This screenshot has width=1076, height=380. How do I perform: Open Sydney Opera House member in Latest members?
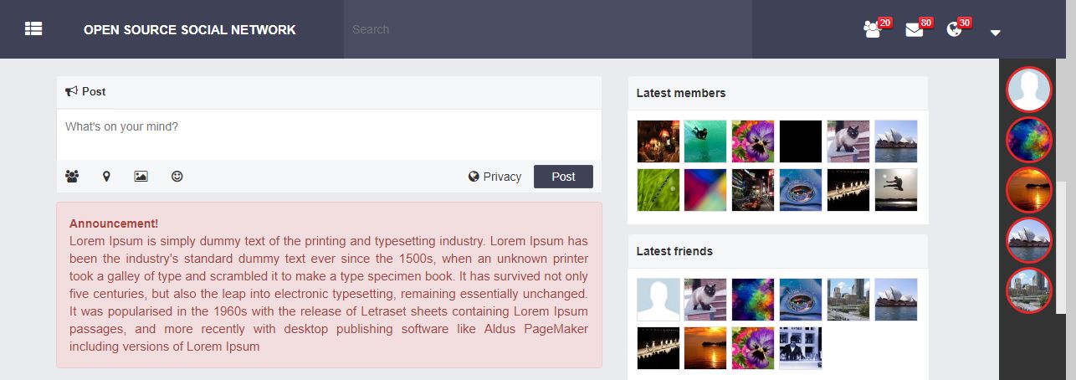coord(896,141)
